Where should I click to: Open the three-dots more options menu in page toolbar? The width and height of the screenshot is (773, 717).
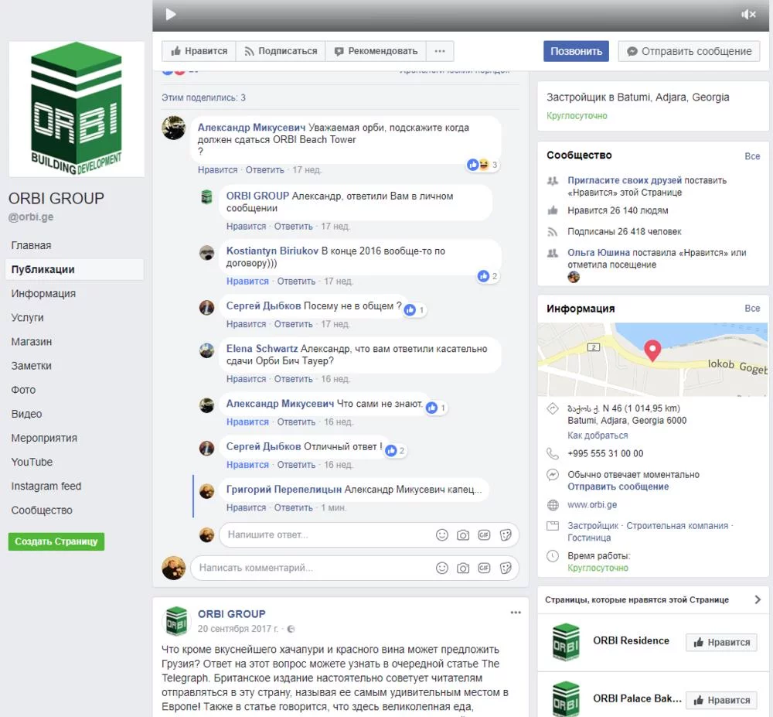440,51
